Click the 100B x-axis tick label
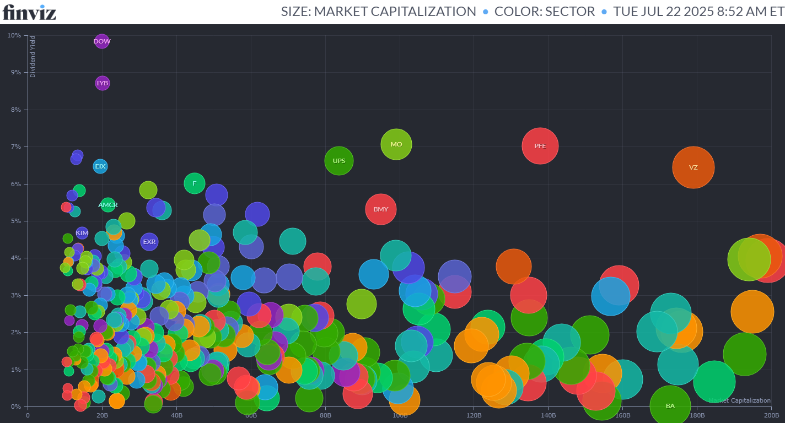785x423 pixels. coord(400,415)
